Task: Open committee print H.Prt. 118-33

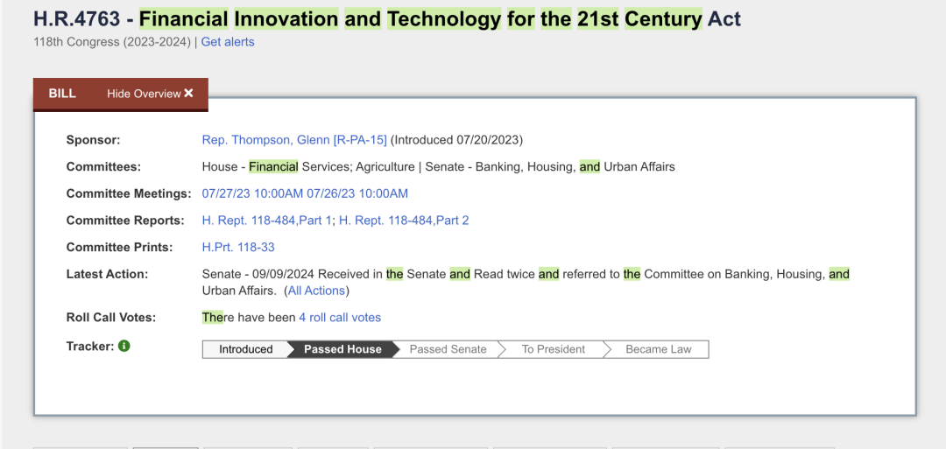Action: click(x=238, y=247)
